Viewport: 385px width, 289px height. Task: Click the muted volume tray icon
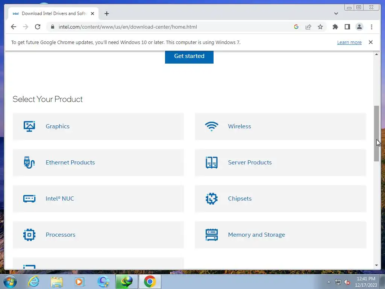coord(347,282)
